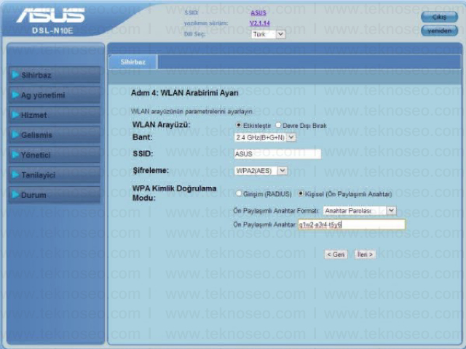Viewport: 466px width, 349px height.
Task: Open the Şifreleme WPA2(AES) dropdown
Action: pyautogui.click(x=261, y=171)
